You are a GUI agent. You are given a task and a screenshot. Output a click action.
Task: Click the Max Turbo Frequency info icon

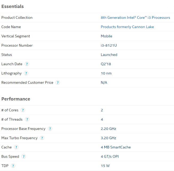click(42, 138)
